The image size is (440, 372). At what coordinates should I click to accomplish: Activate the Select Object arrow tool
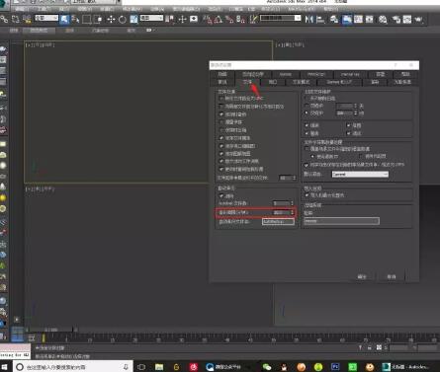point(64,20)
